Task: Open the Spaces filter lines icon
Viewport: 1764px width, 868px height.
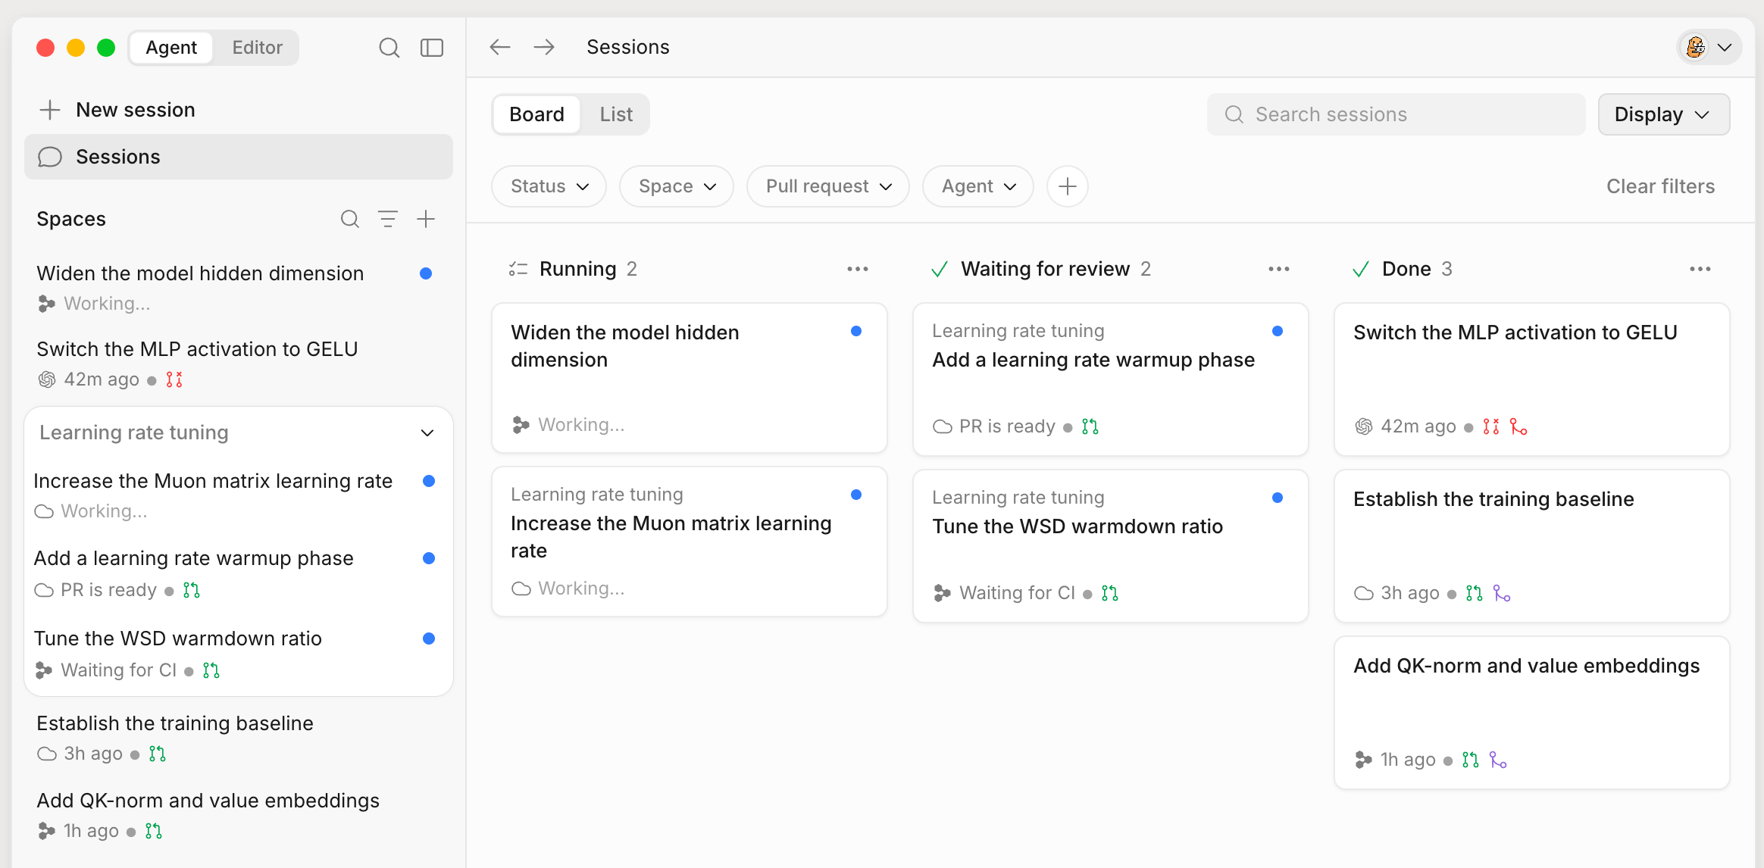Action: coord(388,219)
